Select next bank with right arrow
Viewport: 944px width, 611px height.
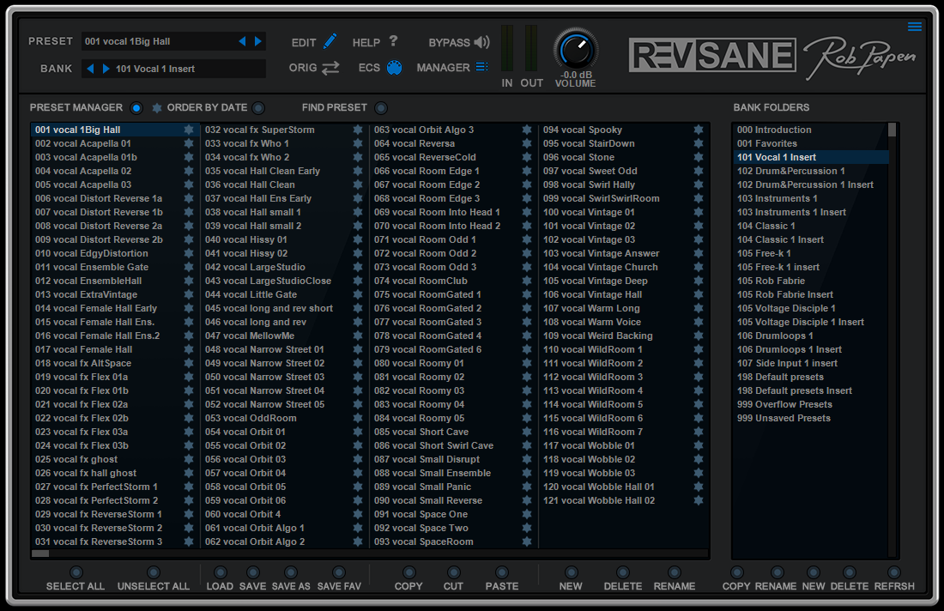pos(106,69)
